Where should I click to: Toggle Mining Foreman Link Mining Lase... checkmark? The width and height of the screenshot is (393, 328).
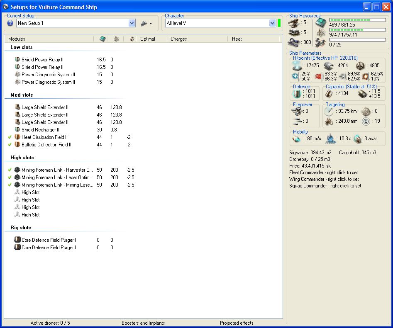coord(10,185)
